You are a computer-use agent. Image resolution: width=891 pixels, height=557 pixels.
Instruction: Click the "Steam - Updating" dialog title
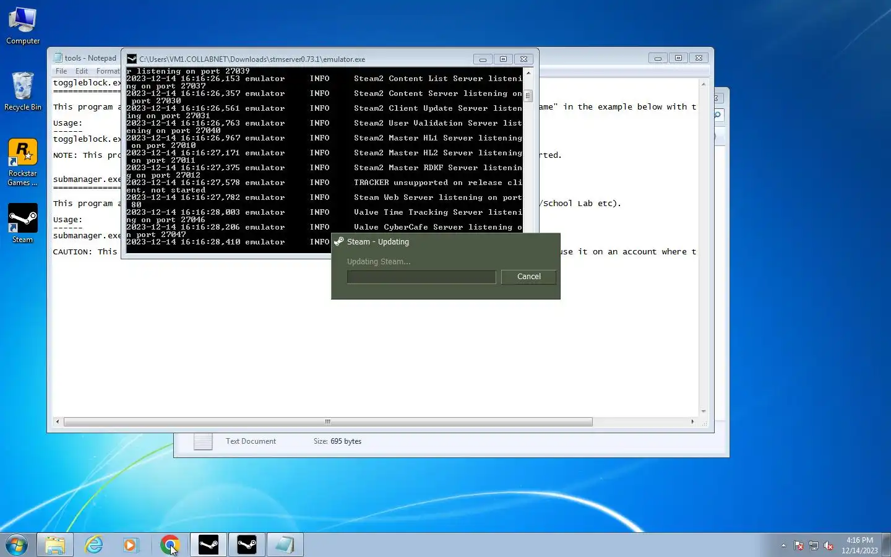(x=378, y=242)
